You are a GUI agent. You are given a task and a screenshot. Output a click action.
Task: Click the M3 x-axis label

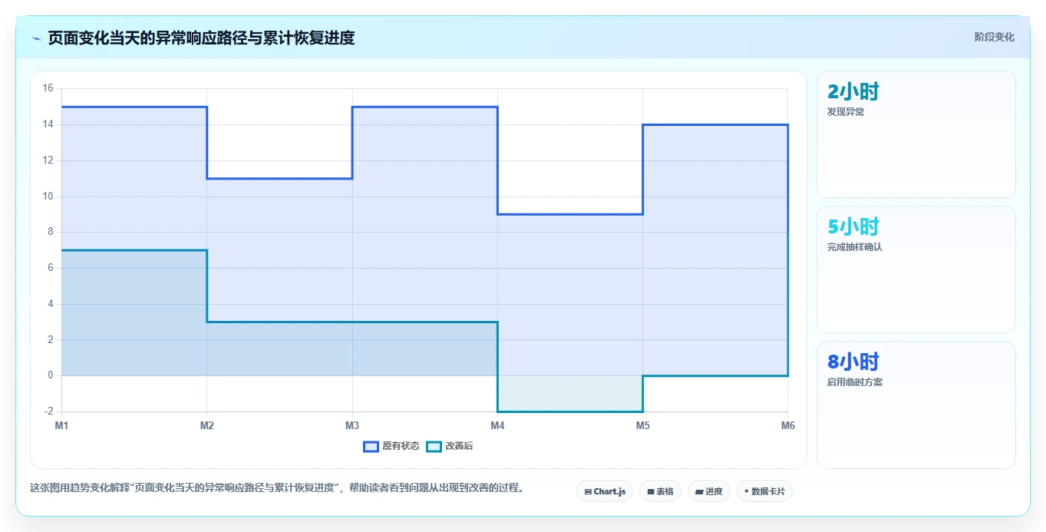352,425
